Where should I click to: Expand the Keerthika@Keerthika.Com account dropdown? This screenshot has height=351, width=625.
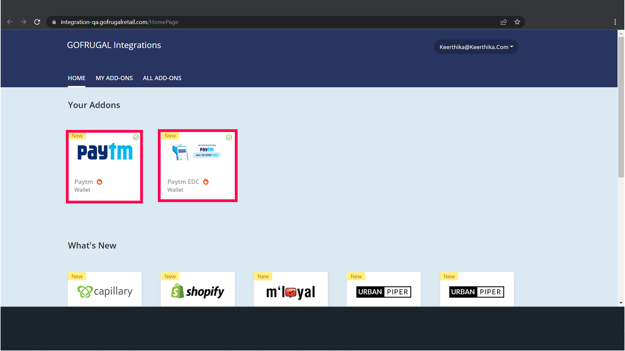point(476,47)
